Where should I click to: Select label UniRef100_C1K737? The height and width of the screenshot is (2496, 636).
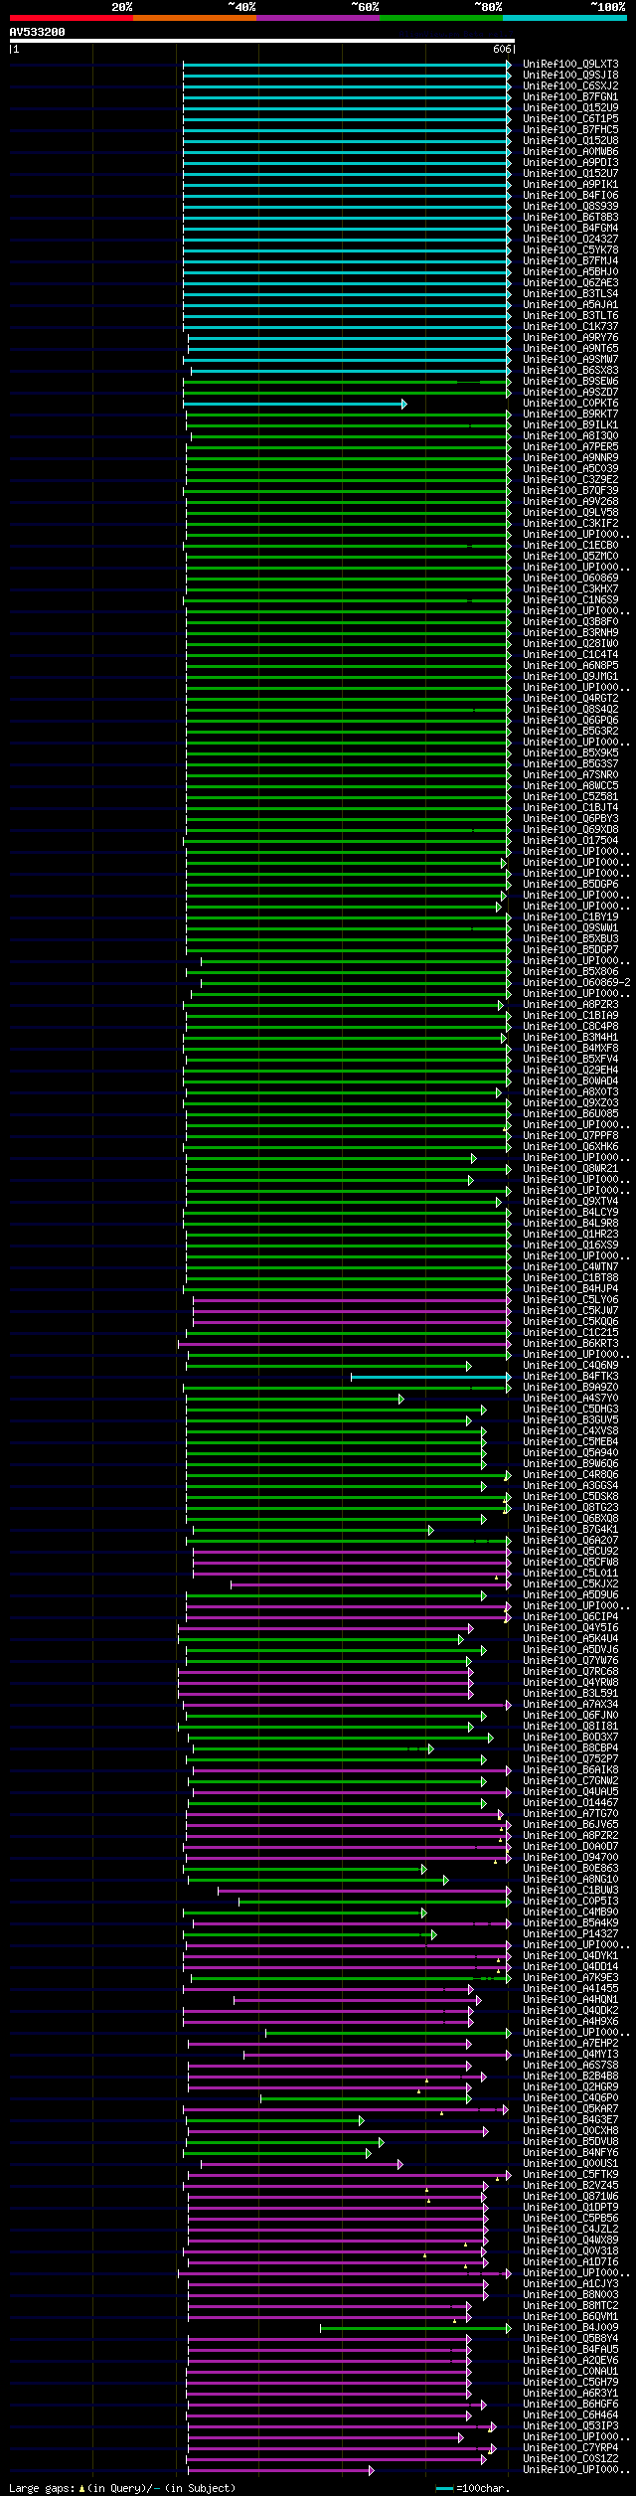[x=570, y=327]
